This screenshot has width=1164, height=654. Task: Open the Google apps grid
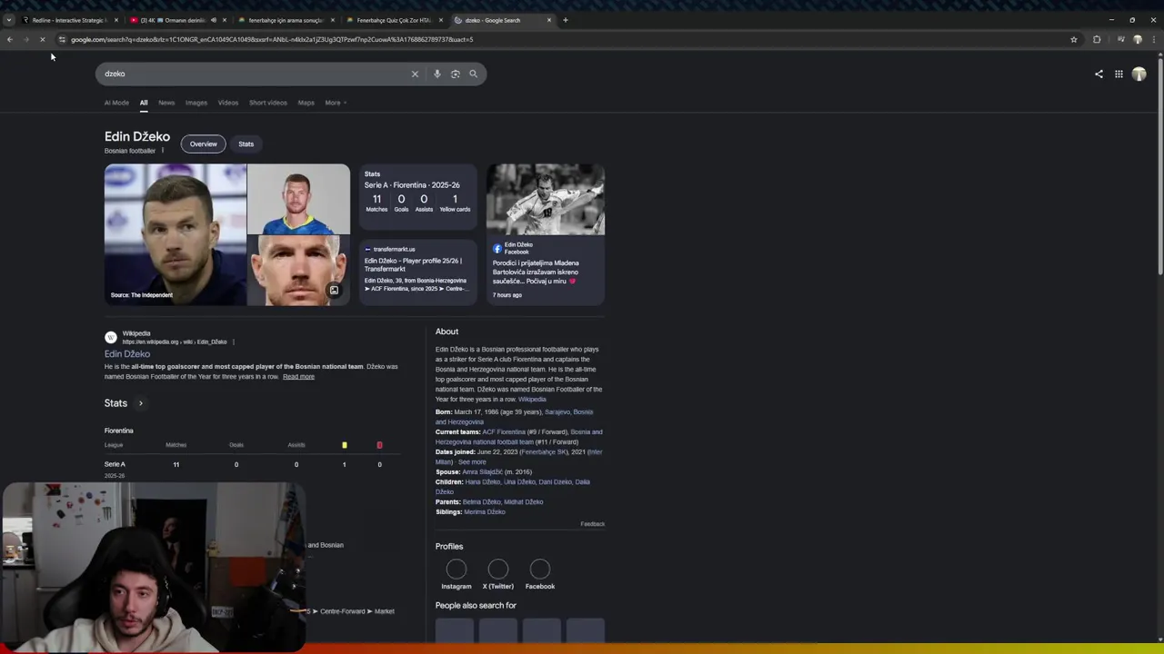[1119, 74]
